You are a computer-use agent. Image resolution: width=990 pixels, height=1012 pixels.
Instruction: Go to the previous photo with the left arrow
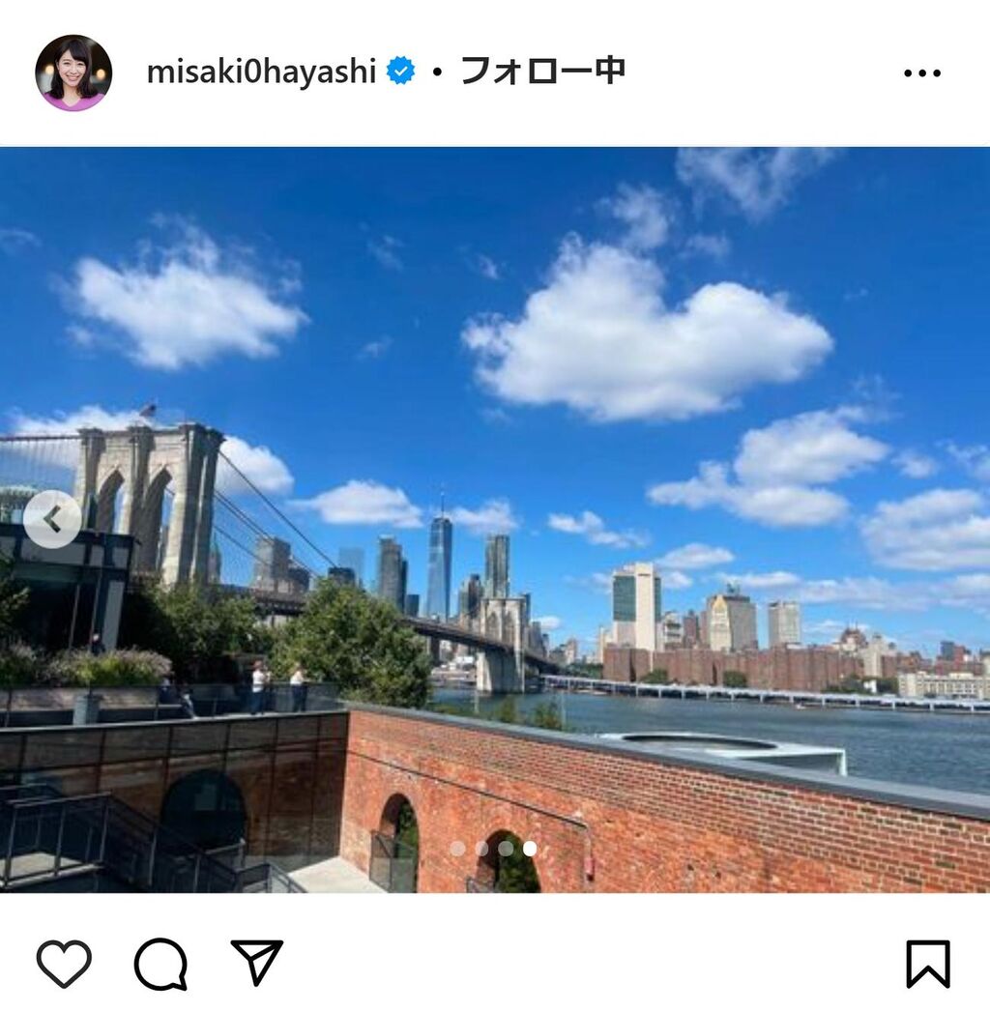[x=52, y=519]
